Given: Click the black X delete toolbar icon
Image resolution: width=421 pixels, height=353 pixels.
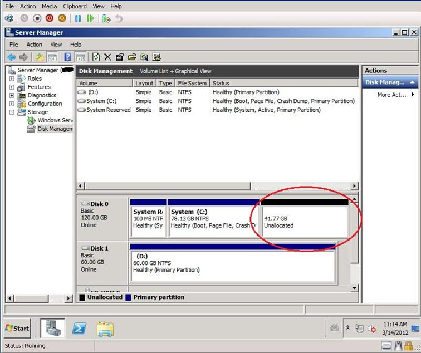Looking at the screenshot, I should (107, 57).
